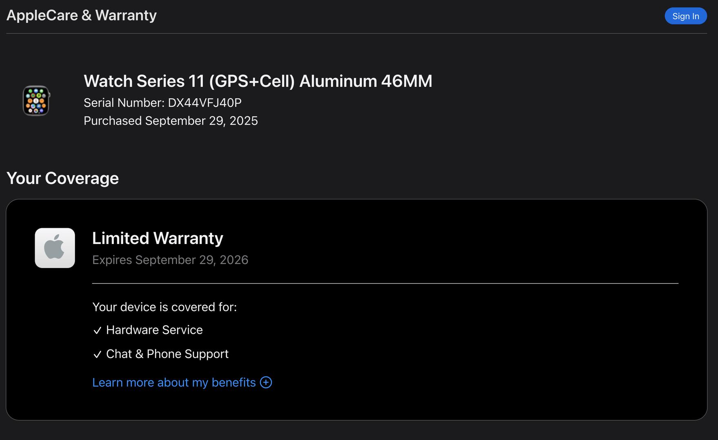Screen dimensions: 718x440
Task: Click the 'Your device is covered for:' text
Action: tap(164, 307)
